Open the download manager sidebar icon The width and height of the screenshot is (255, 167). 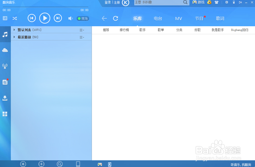pyautogui.click(x=5, y=98)
